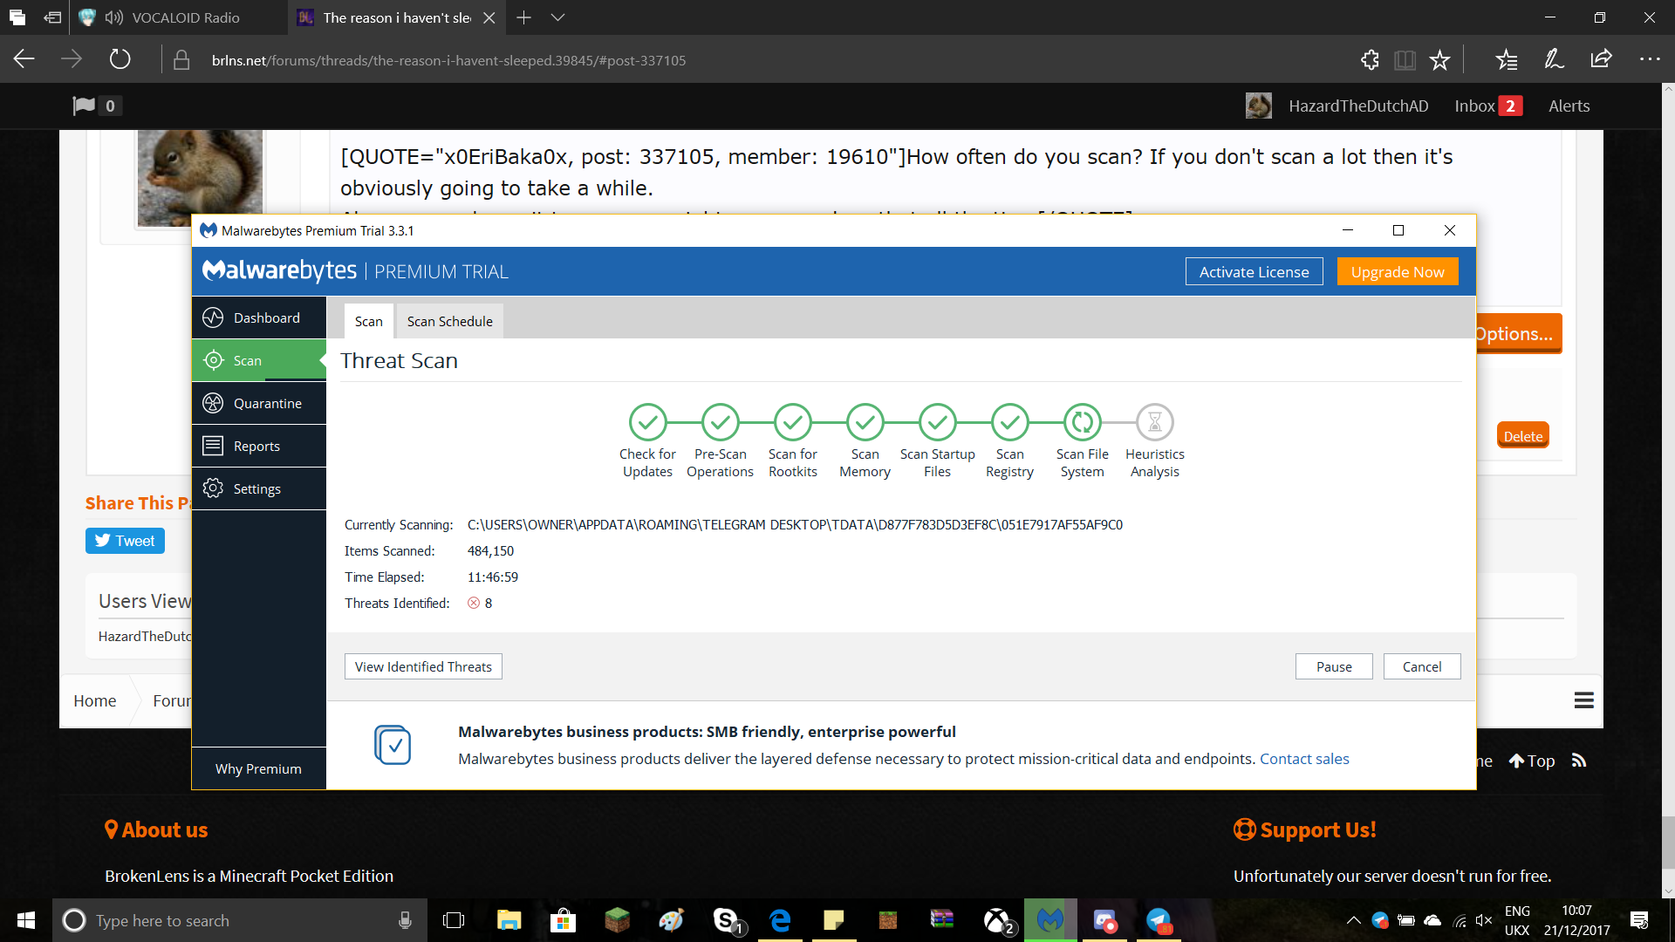Open Malwarebytes Settings
The image size is (1675, 942).
coord(259,488)
